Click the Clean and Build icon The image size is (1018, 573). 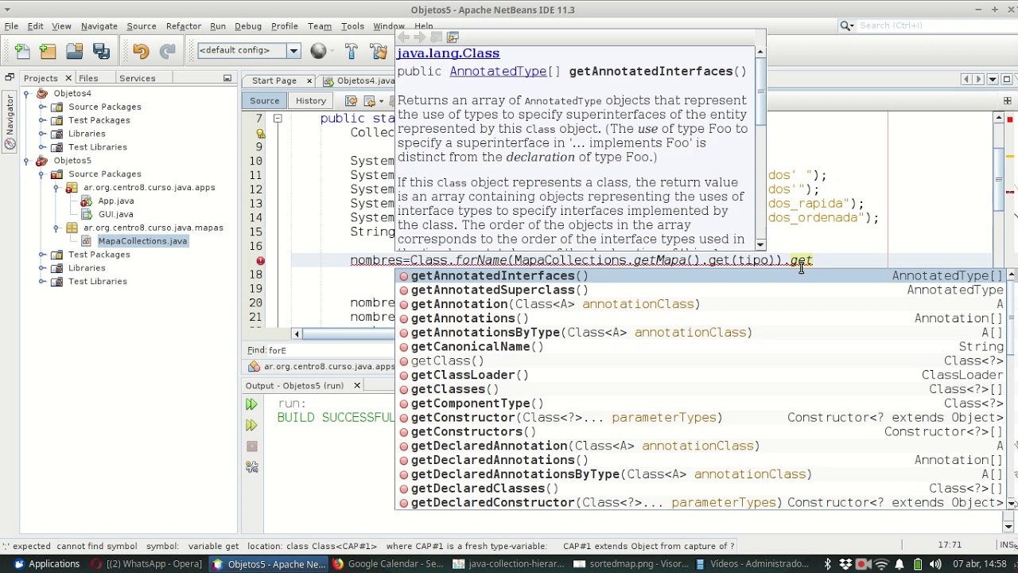[x=379, y=51]
